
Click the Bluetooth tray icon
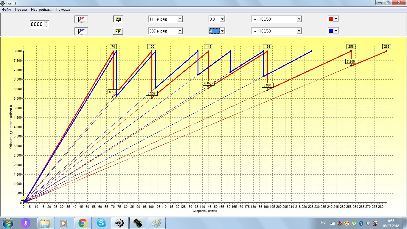(x=361, y=223)
